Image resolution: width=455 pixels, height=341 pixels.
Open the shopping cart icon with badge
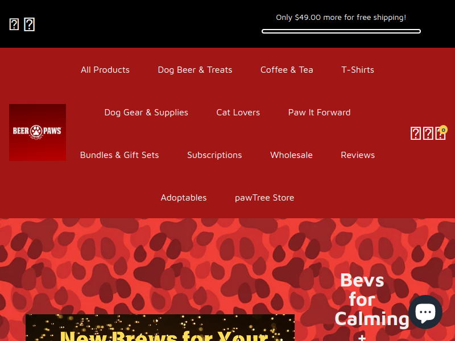point(441,133)
